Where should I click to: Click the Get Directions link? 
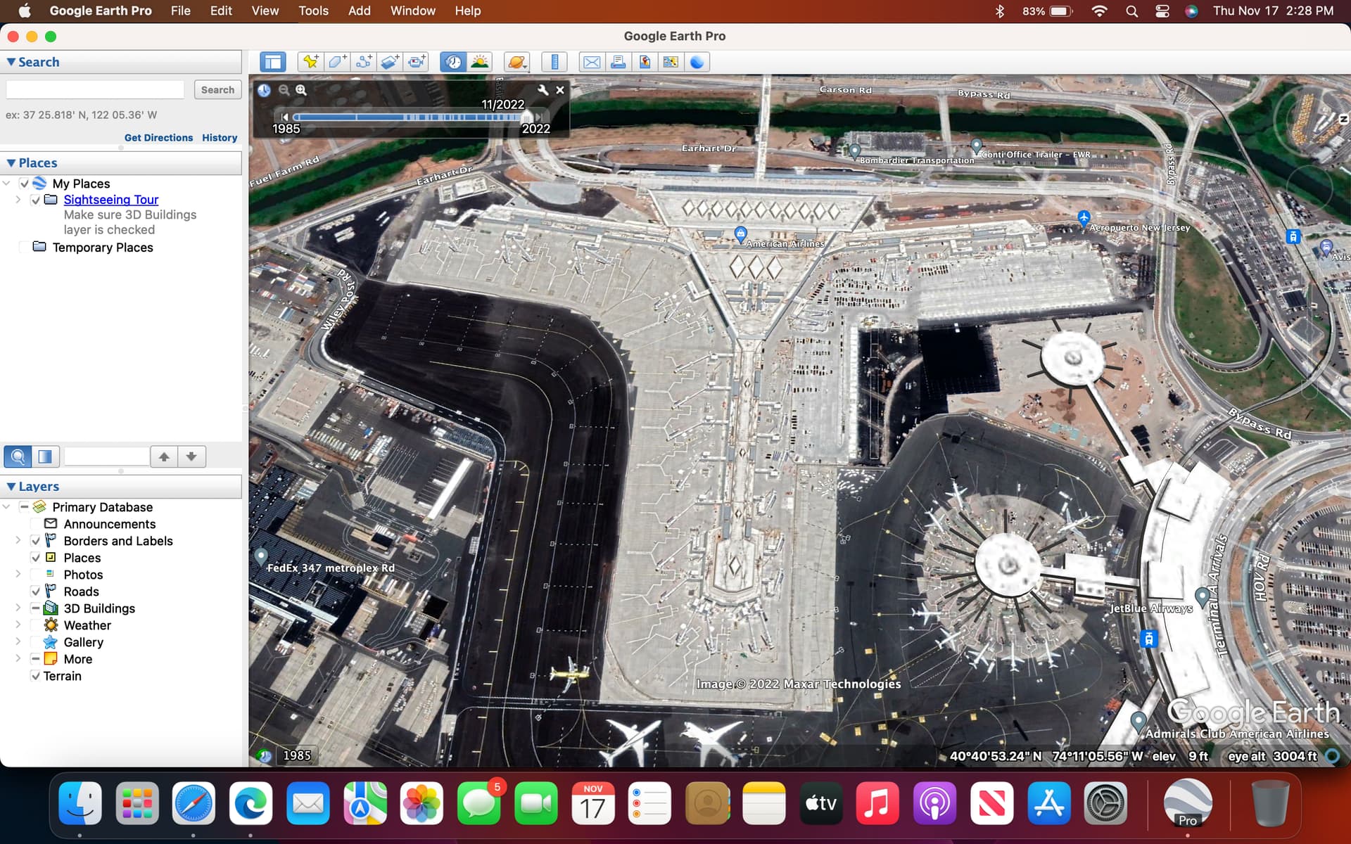[158, 138]
